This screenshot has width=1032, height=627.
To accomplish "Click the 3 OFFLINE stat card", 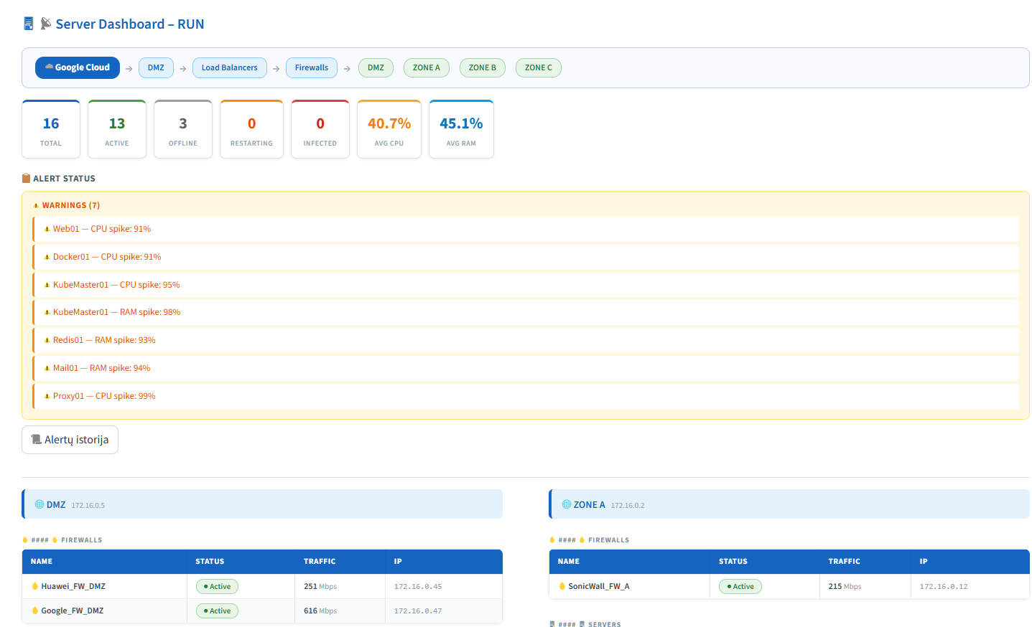I will point(183,129).
